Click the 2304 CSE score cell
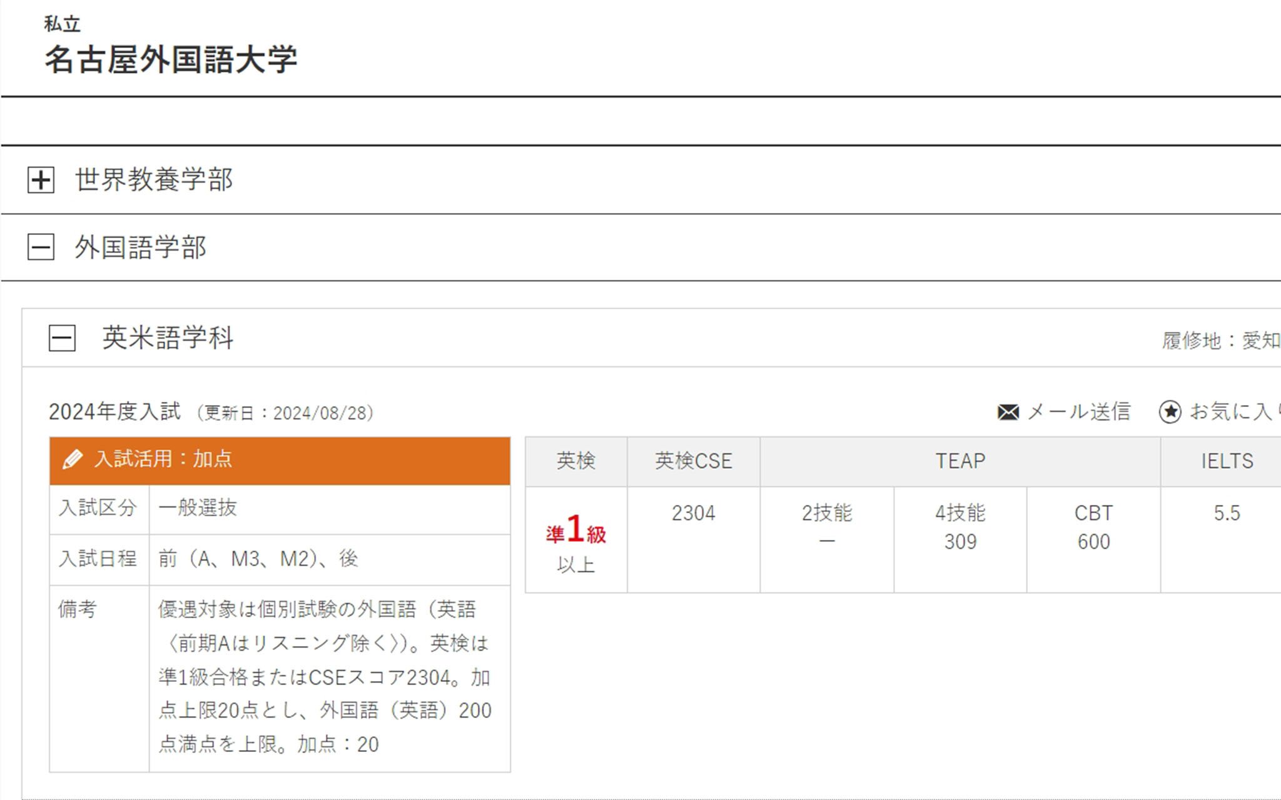 [x=694, y=539]
